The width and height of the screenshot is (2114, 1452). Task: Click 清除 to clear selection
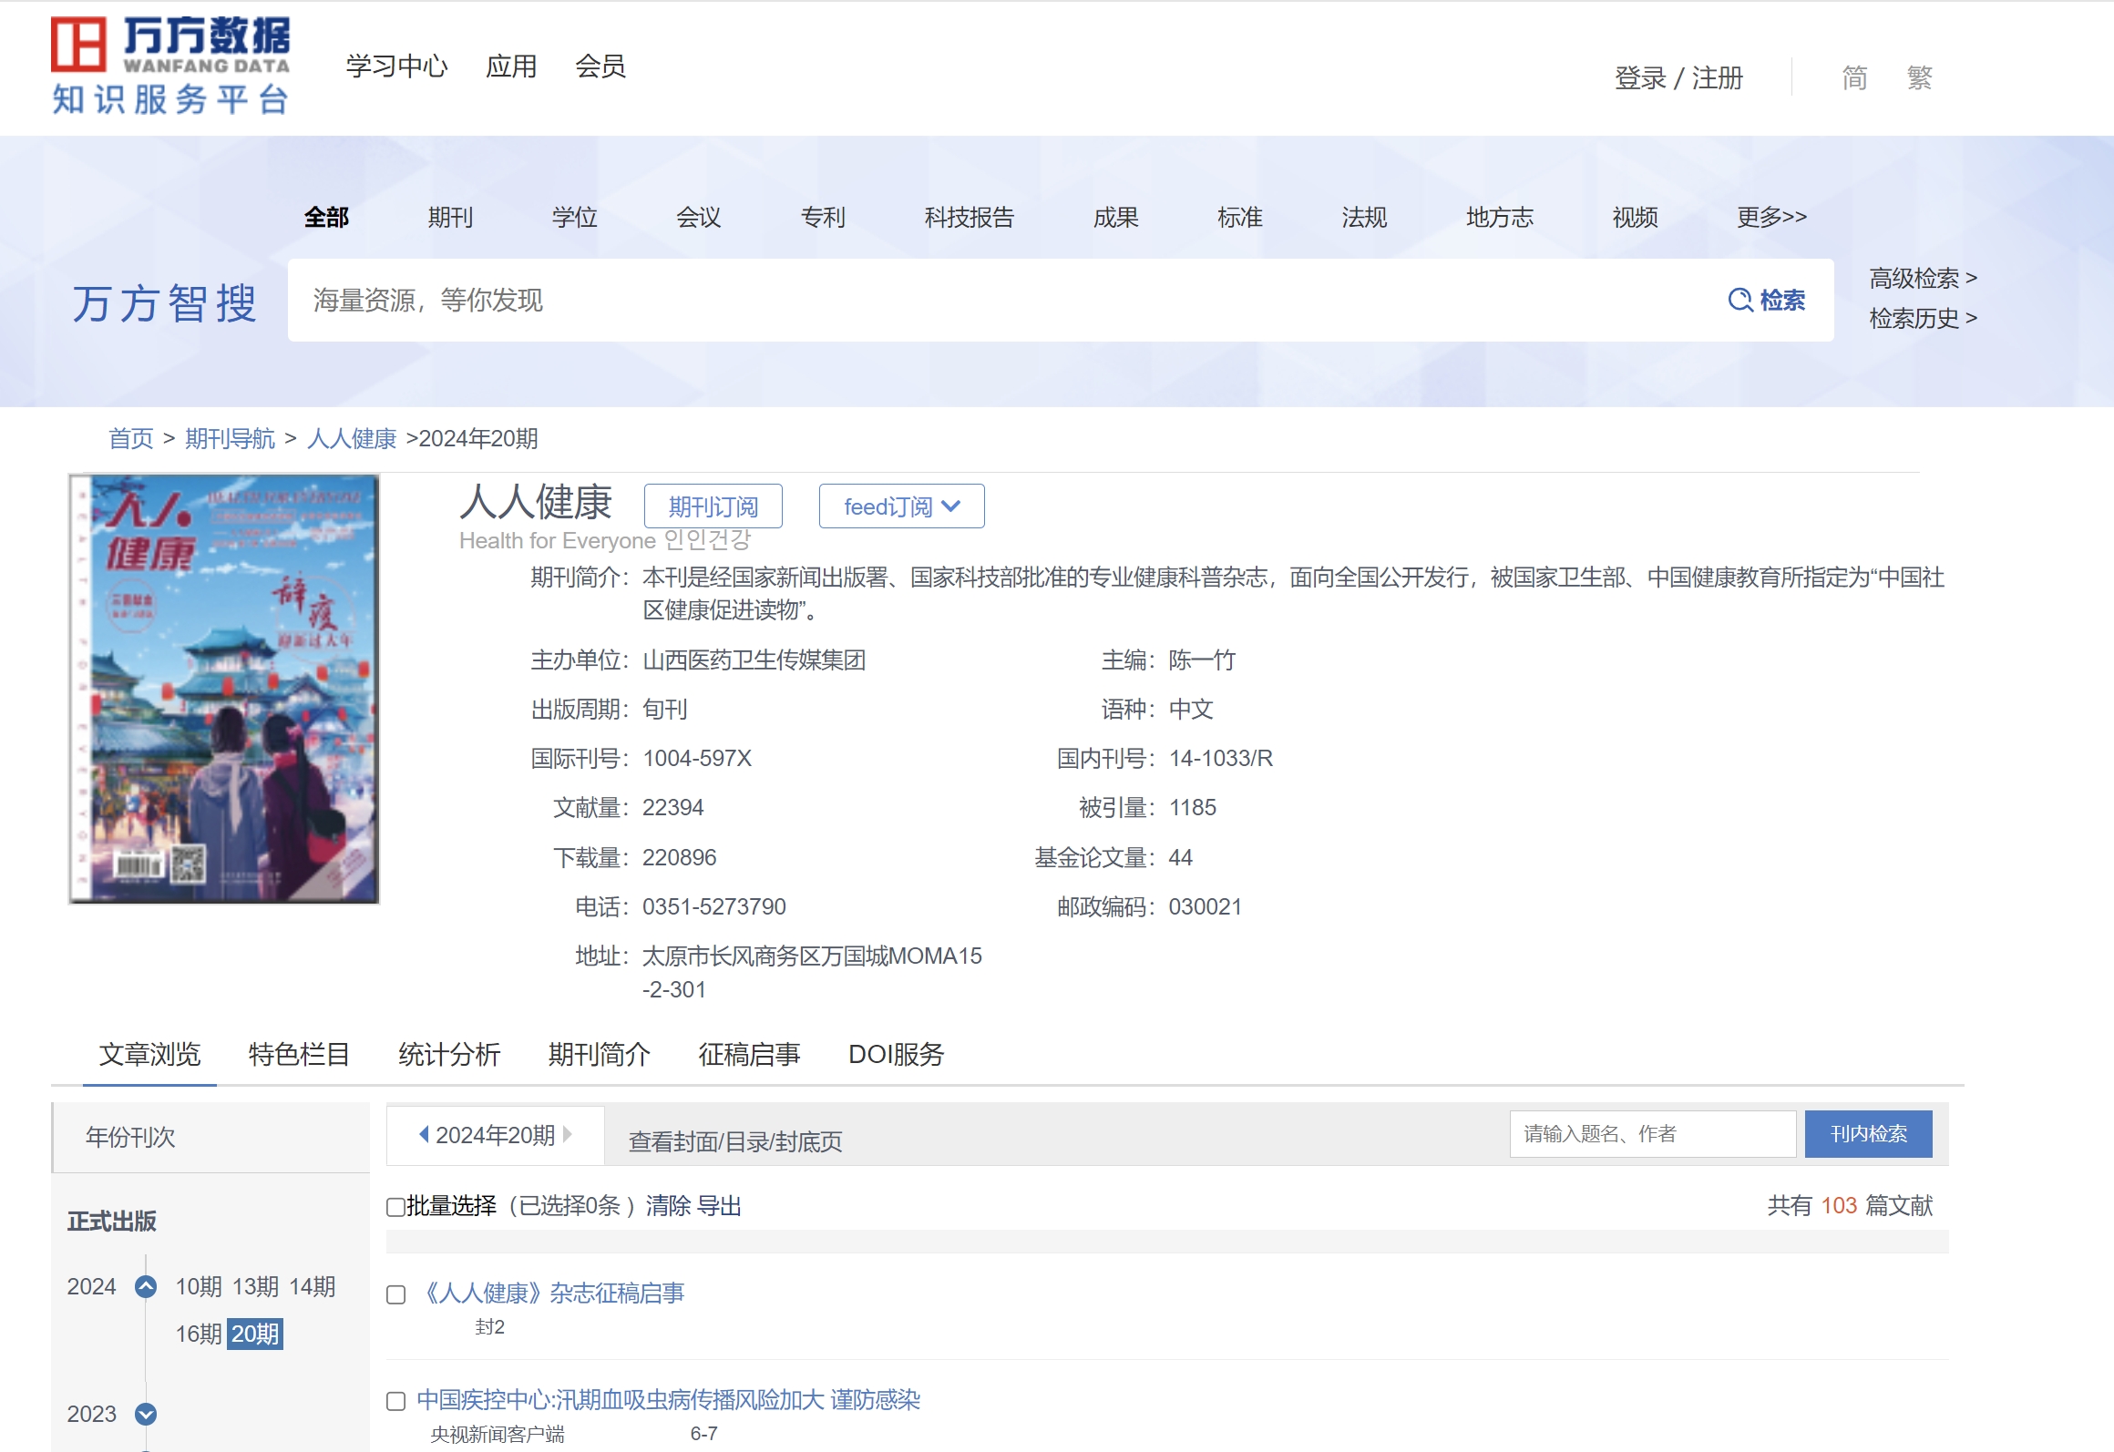click(668, 1206)
